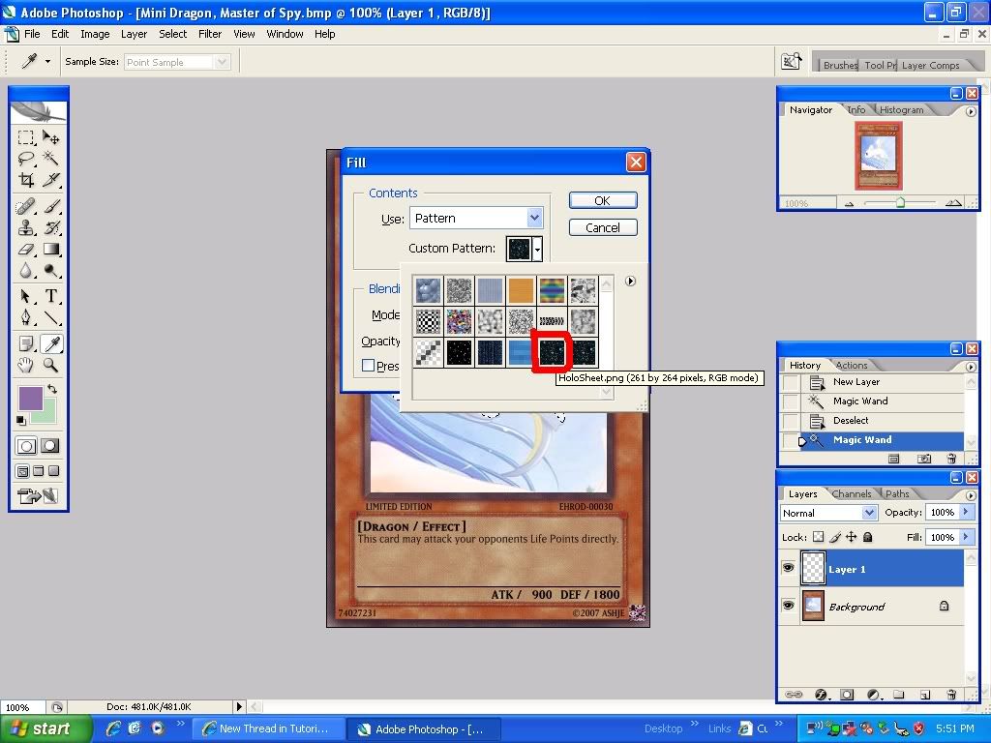Select the History Brush tool
The width and height of the screenshot is (991, 743).
[x=50, y=227]
